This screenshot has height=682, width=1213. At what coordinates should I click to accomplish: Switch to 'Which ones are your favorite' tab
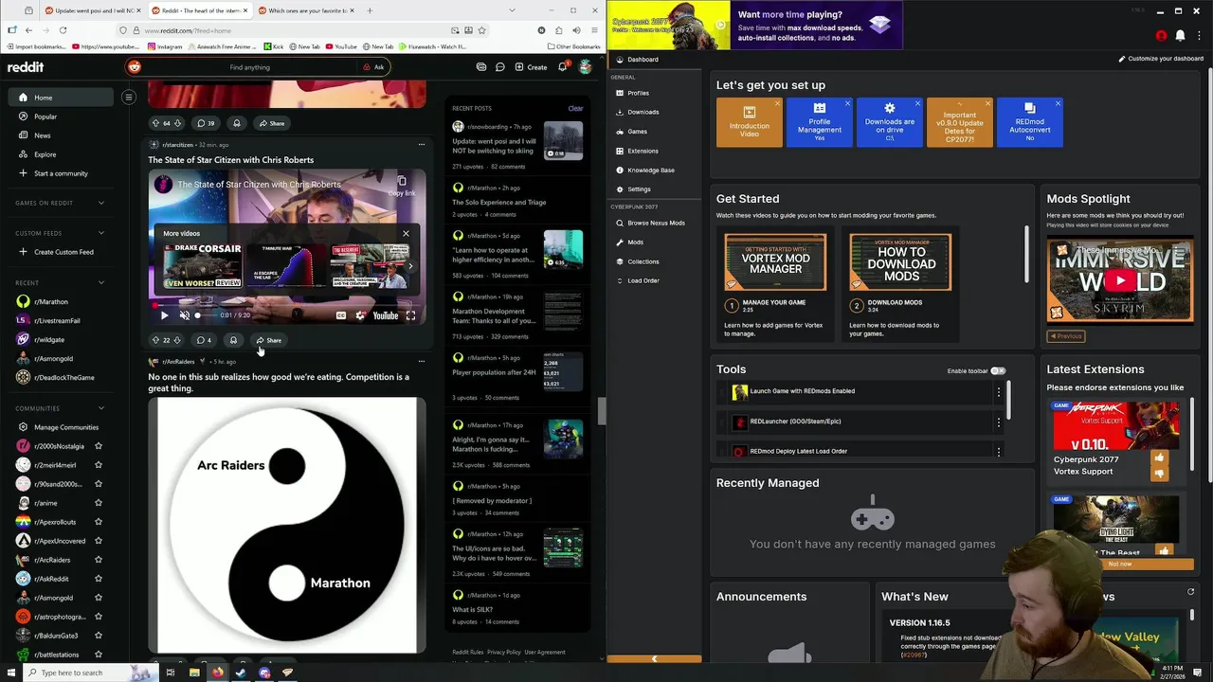[307, 10]
